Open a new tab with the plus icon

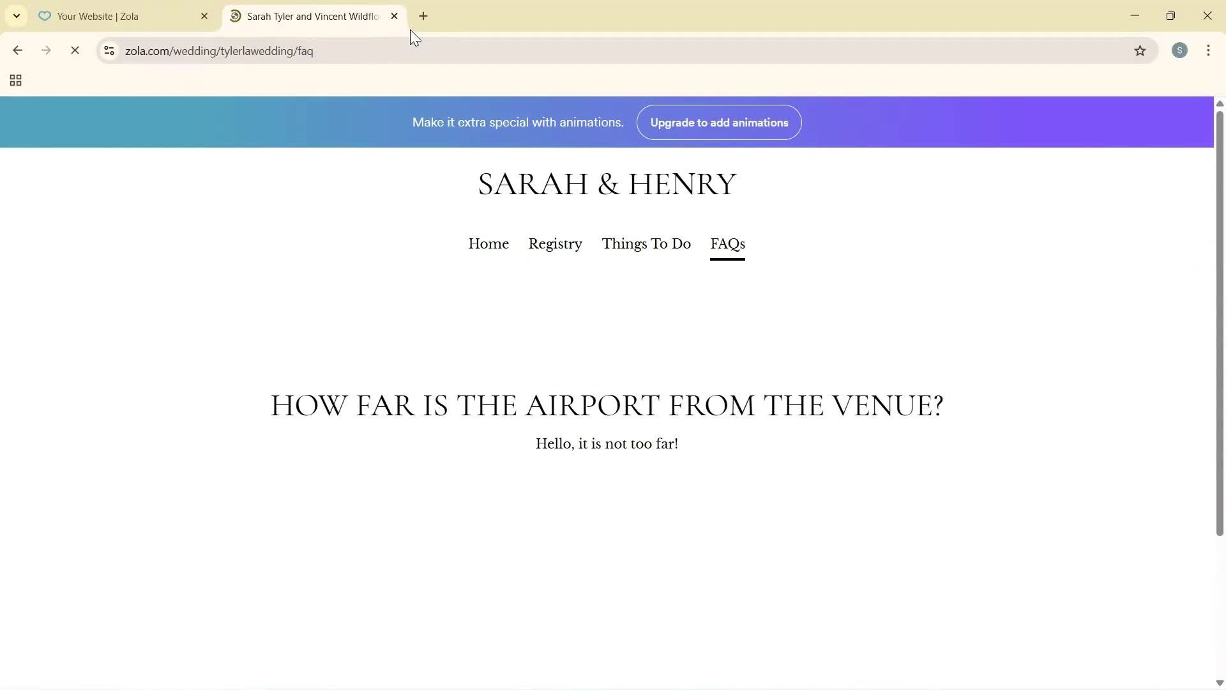pos(424,16)
